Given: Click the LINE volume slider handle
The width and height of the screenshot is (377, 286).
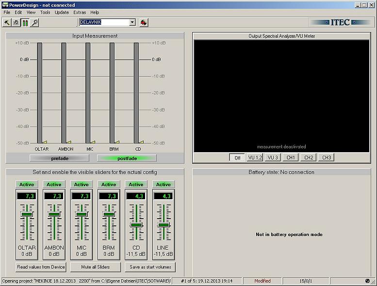Looking at the screenshot, I should (x=164, y=225).
